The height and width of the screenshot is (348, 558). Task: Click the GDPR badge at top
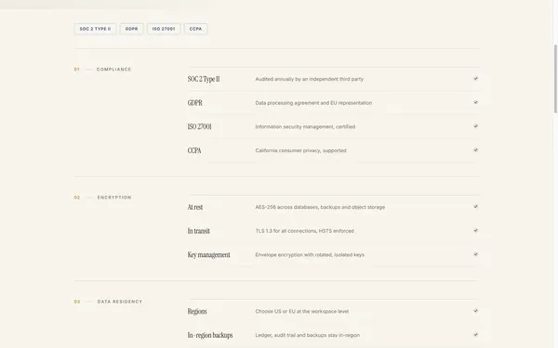point(132,29)
